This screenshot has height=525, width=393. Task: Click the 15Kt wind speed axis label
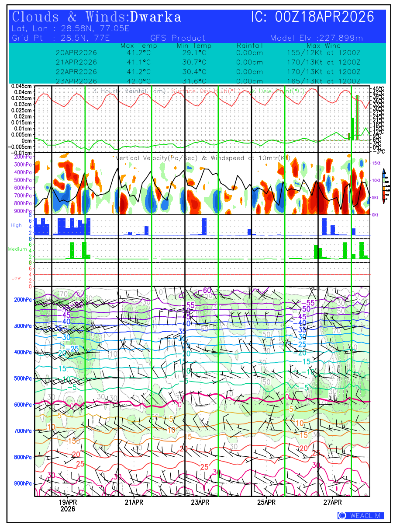(376, 163)
